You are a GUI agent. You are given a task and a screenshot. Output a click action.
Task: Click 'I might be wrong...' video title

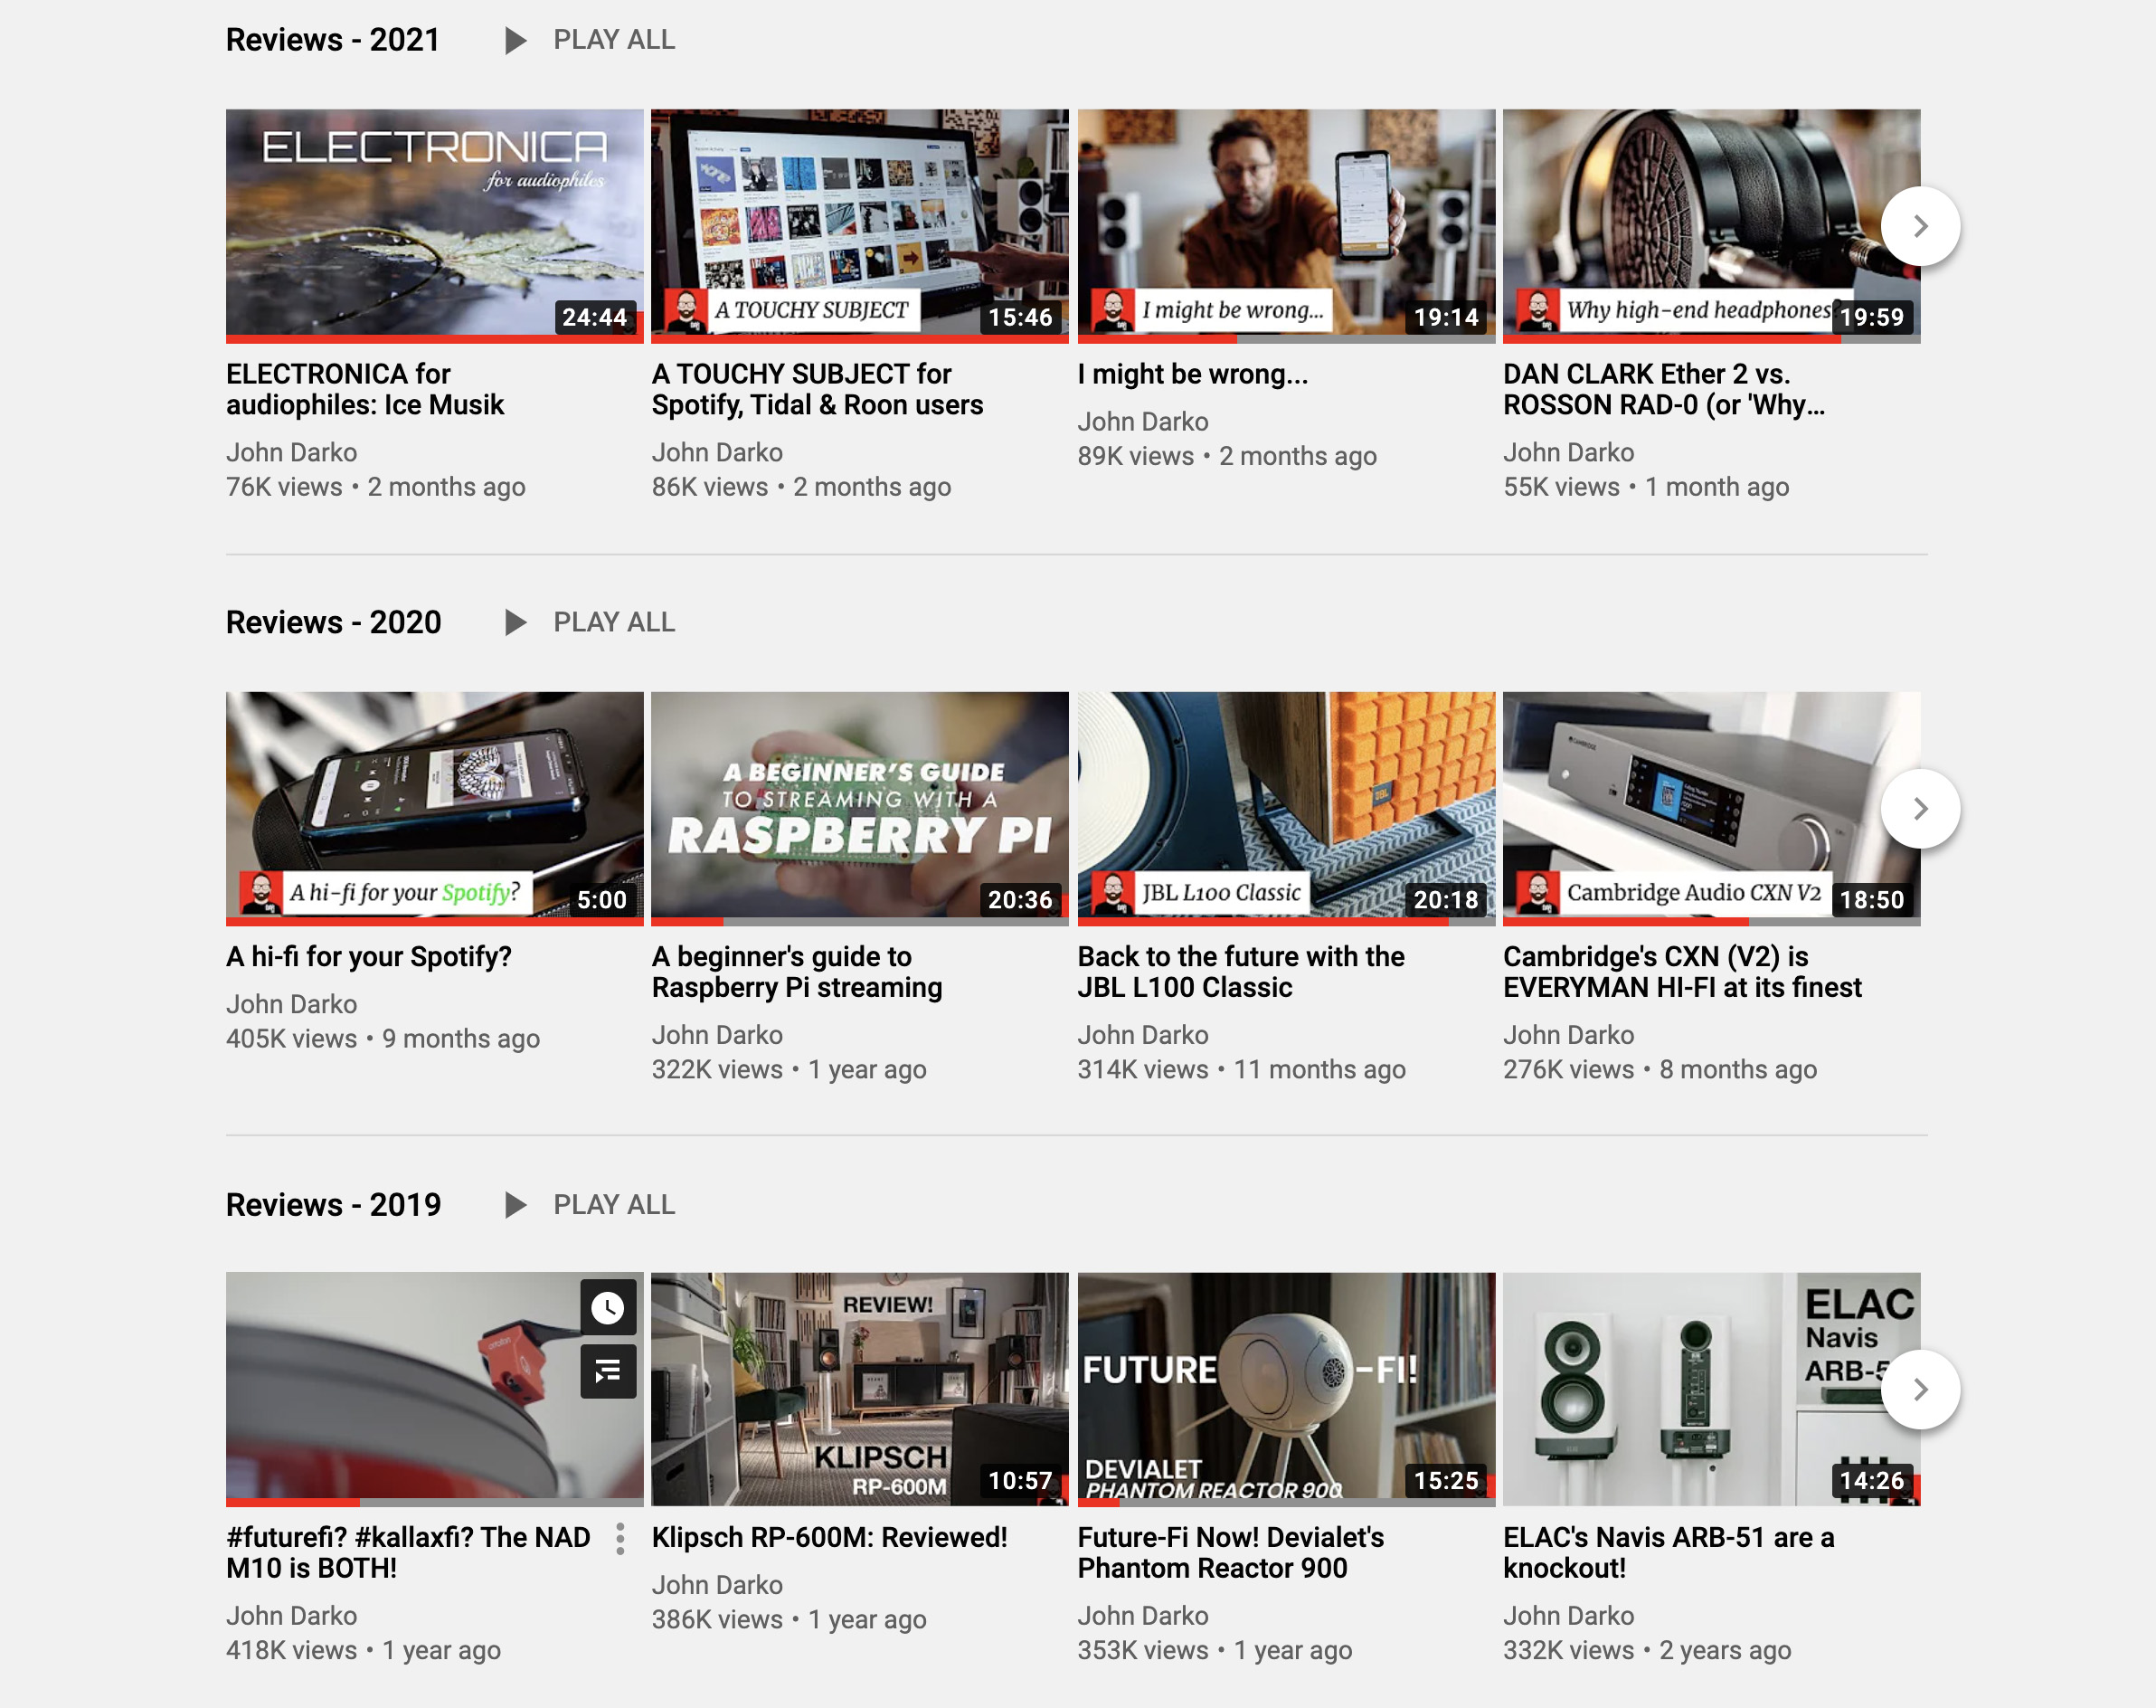1191,374
